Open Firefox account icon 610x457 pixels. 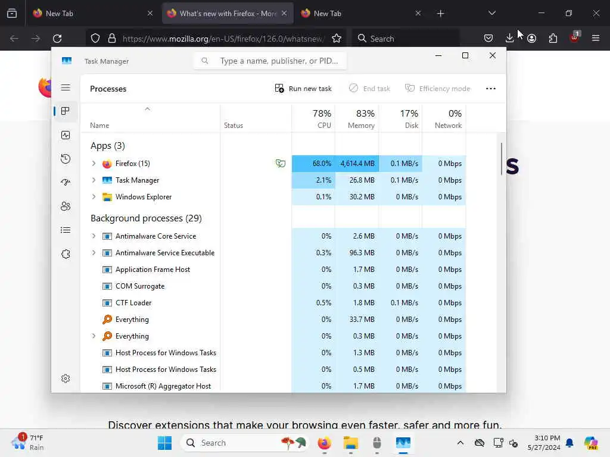coord(531,38)
